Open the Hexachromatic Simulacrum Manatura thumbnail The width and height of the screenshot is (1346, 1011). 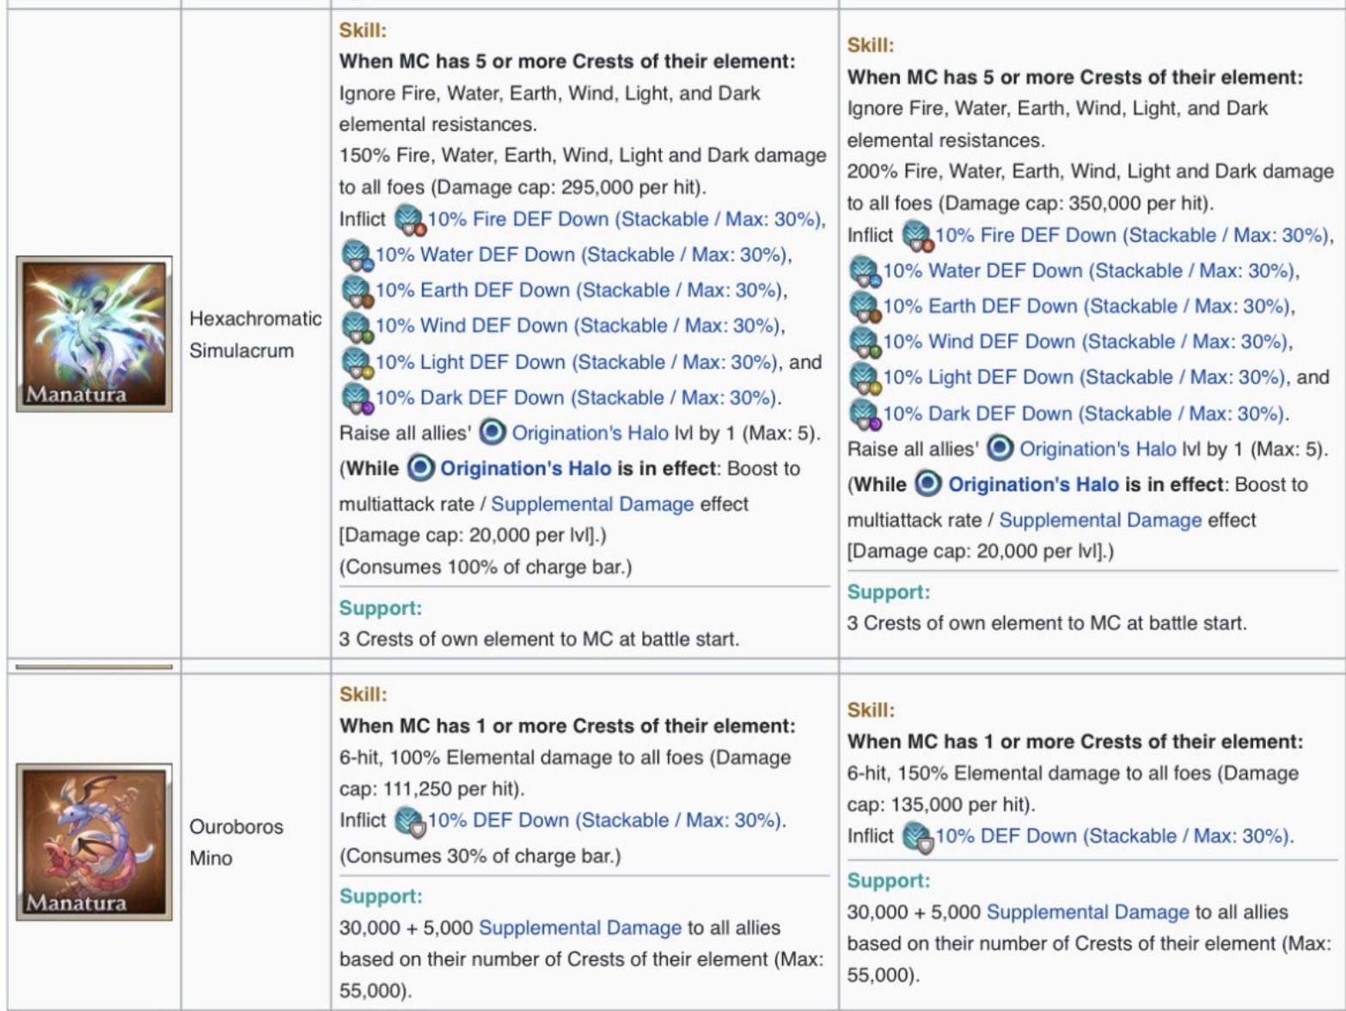point(94,334)
